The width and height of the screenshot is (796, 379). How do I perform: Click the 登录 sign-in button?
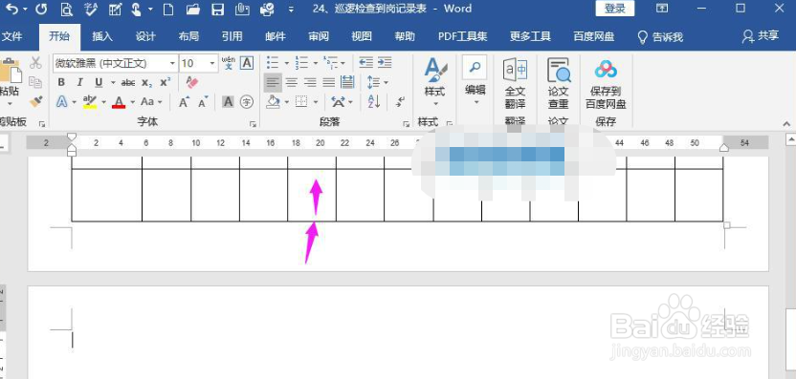(615, 9)
